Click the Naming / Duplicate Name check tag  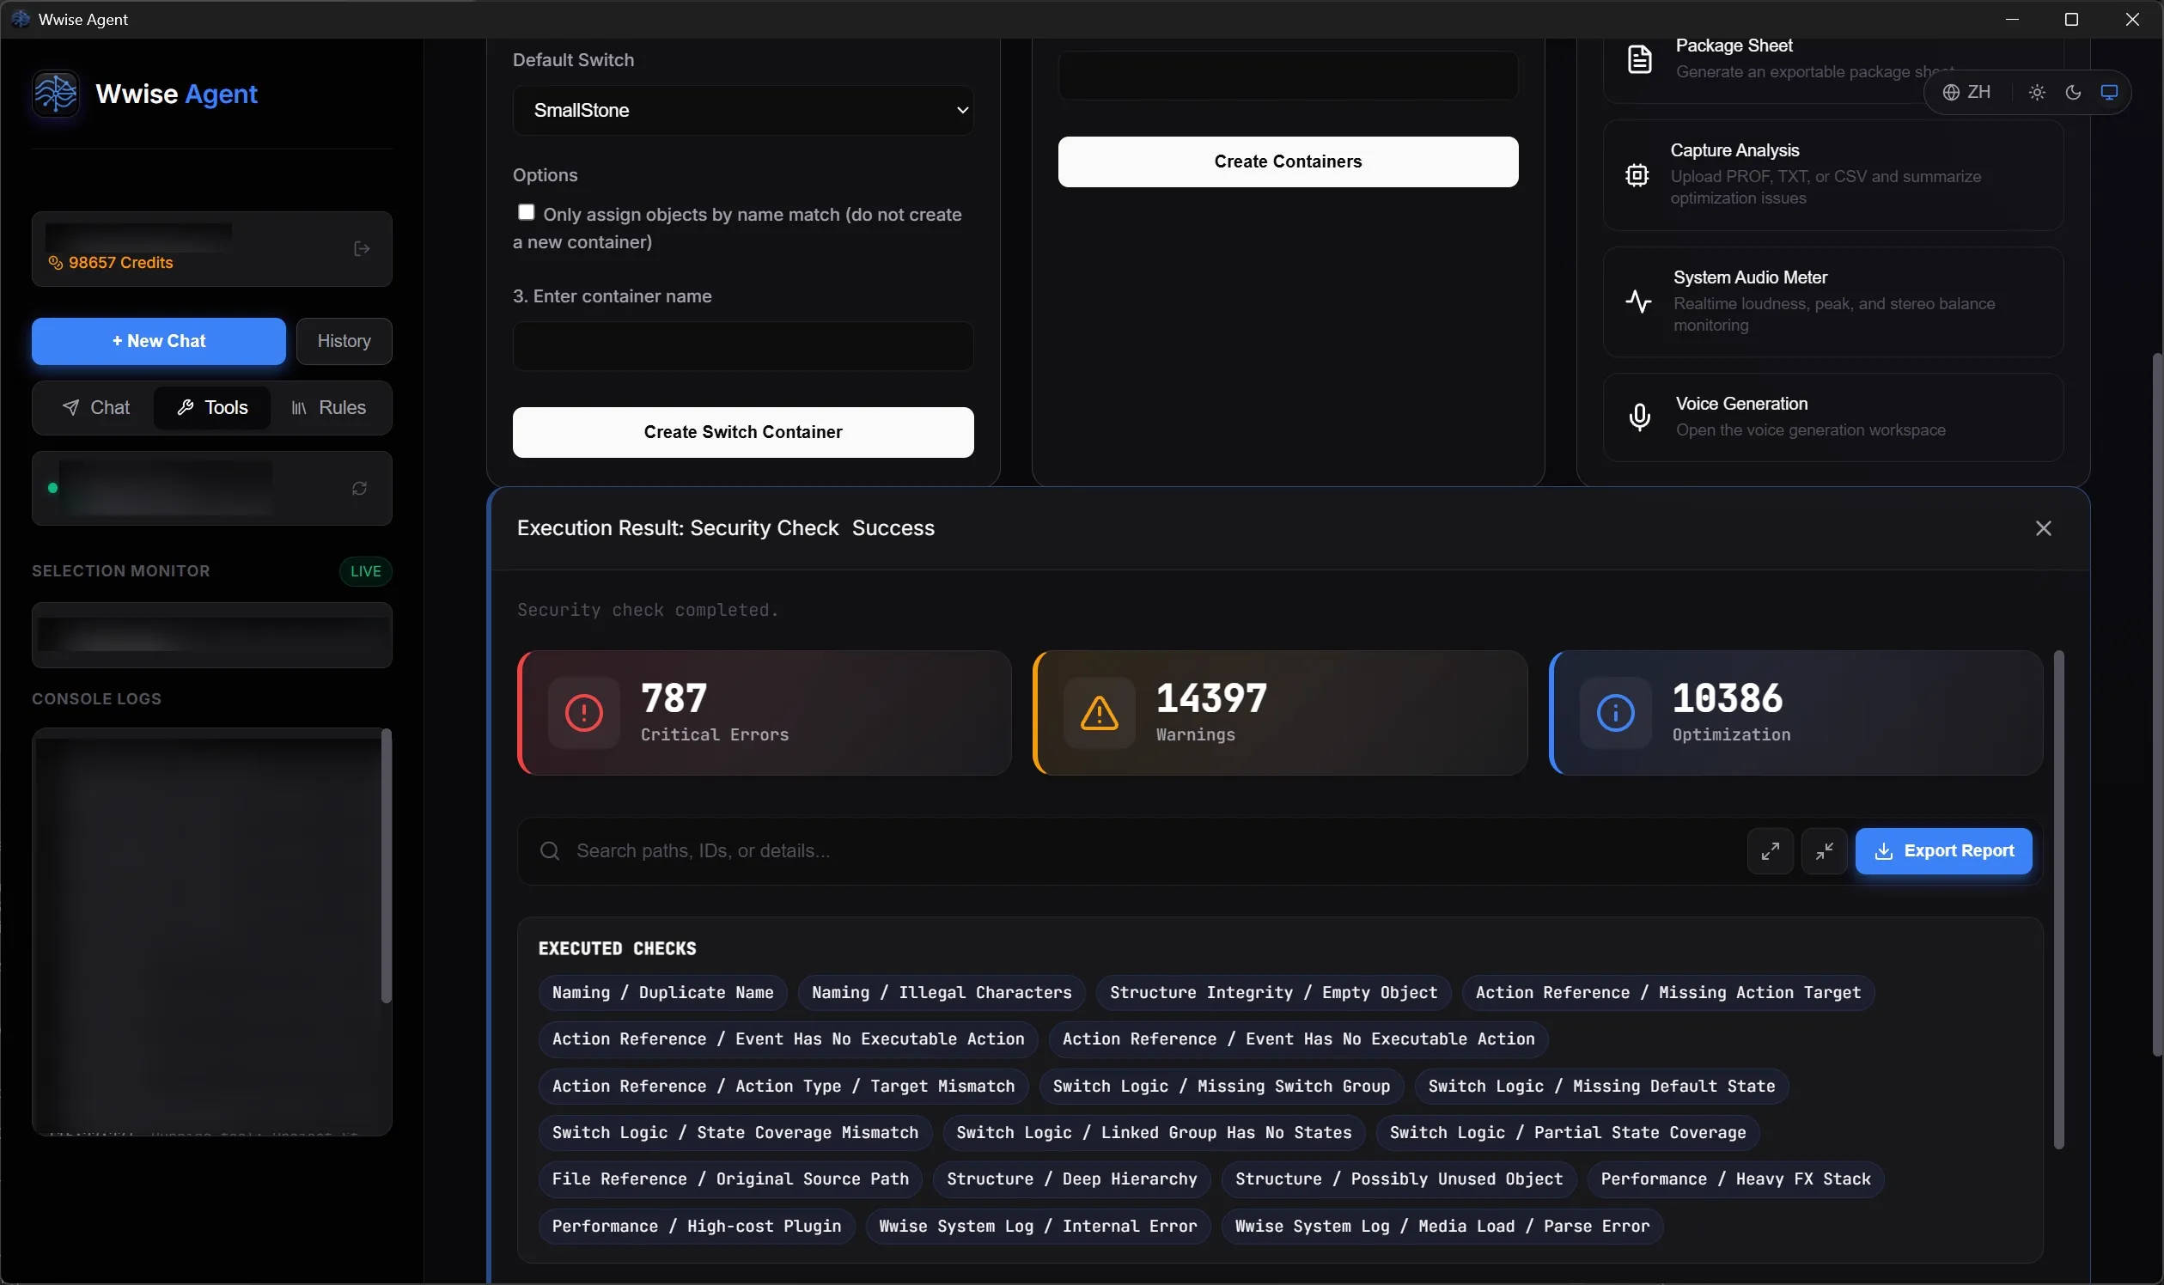pos(662,992)
